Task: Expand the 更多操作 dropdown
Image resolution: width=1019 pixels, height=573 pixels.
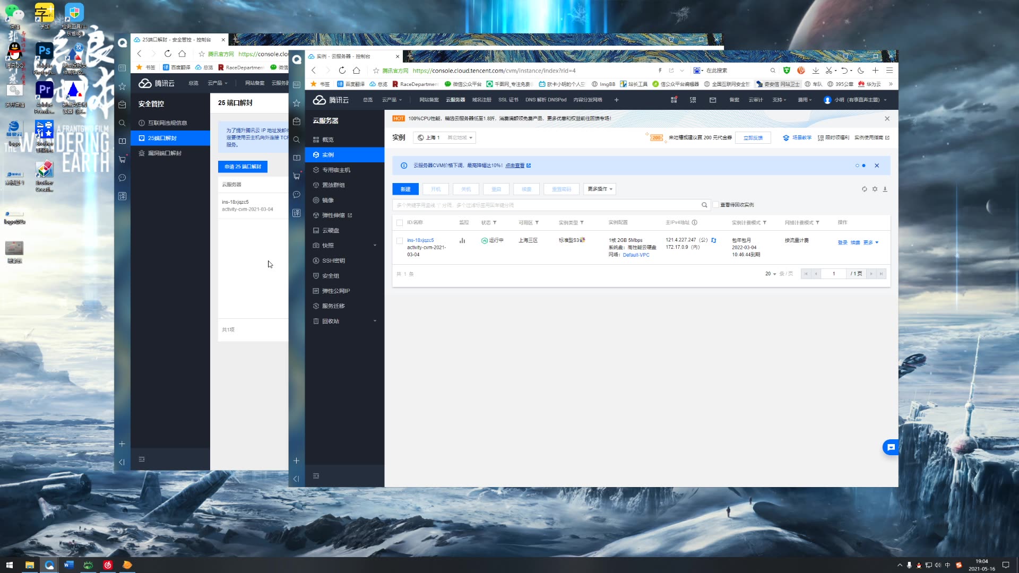Action: tap(600, 189)
